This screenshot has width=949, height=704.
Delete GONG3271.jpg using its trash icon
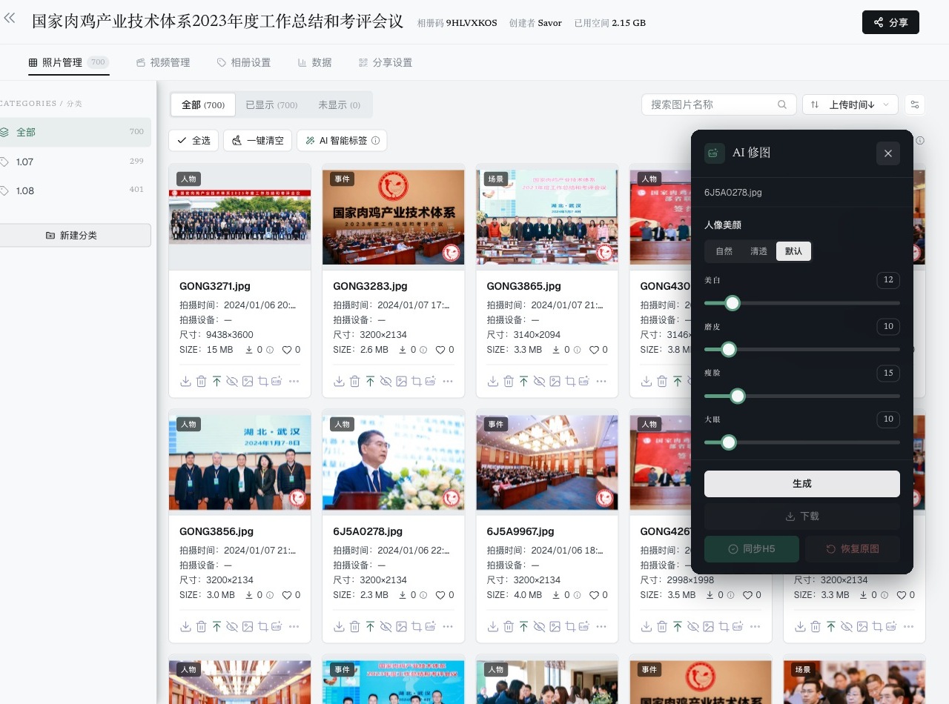[201, 381]
